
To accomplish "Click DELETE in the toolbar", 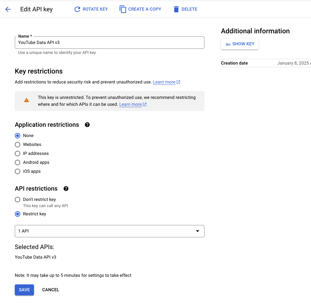I will coord(186,9).
